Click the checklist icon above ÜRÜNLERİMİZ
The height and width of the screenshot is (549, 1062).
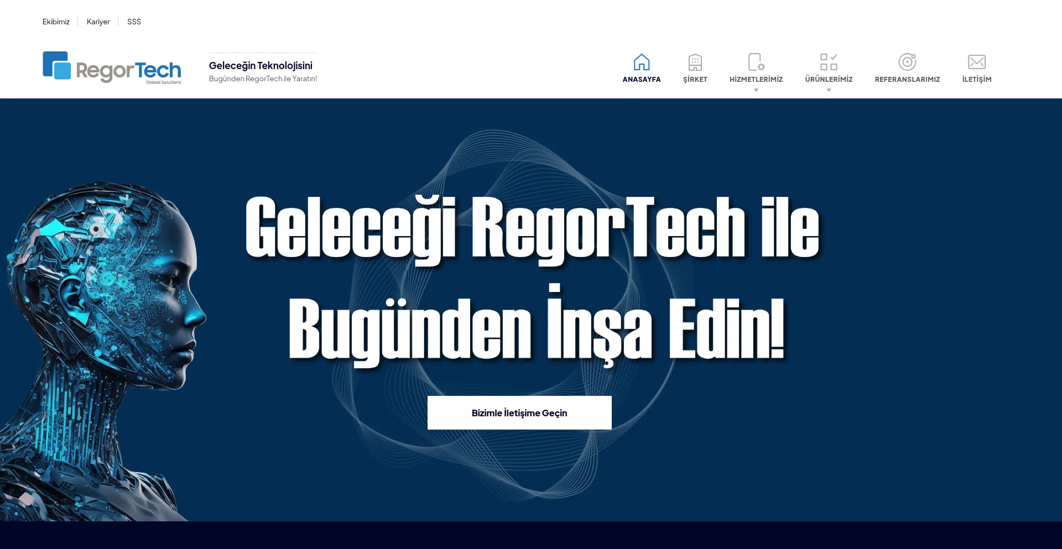pos(828,61)
